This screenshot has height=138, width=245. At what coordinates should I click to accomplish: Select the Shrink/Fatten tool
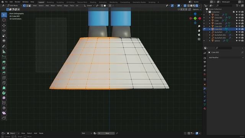coord(4,108)
